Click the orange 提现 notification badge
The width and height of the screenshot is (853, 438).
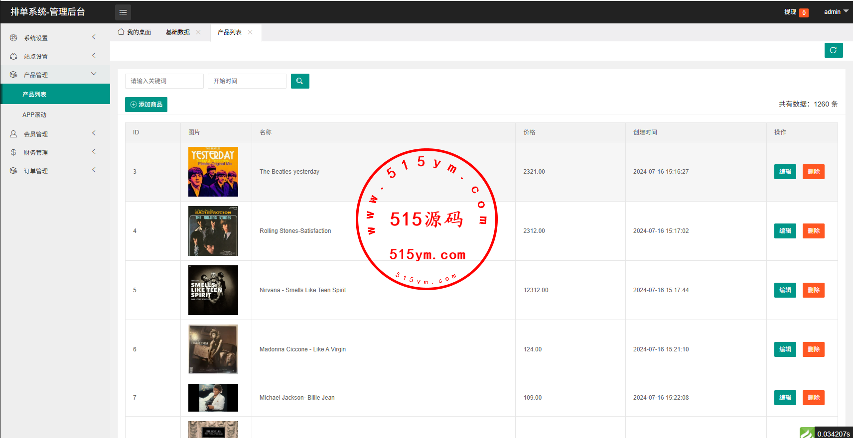[x=804, y=13]
